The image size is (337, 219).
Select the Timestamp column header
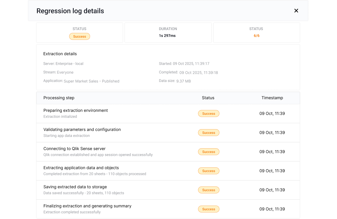point(272,98)
